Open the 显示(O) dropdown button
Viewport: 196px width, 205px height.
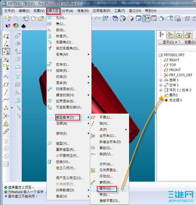click(x=168, y=42)
